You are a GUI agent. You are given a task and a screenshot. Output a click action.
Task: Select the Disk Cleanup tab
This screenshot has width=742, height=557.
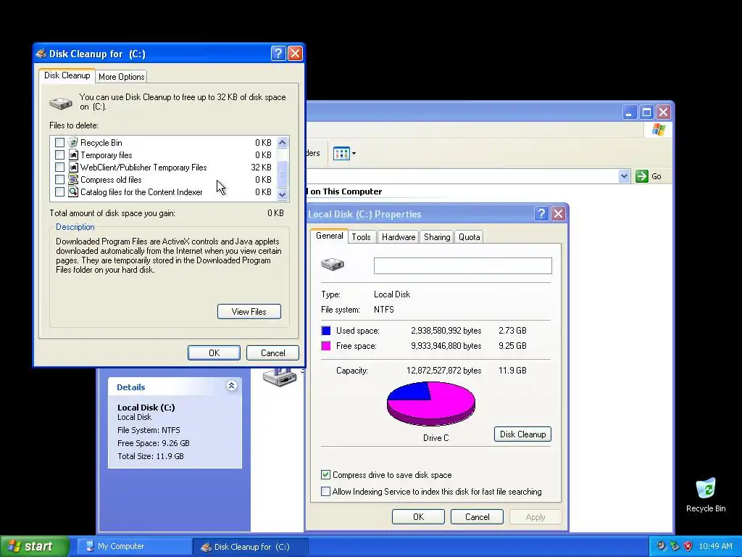pos(67,75)
